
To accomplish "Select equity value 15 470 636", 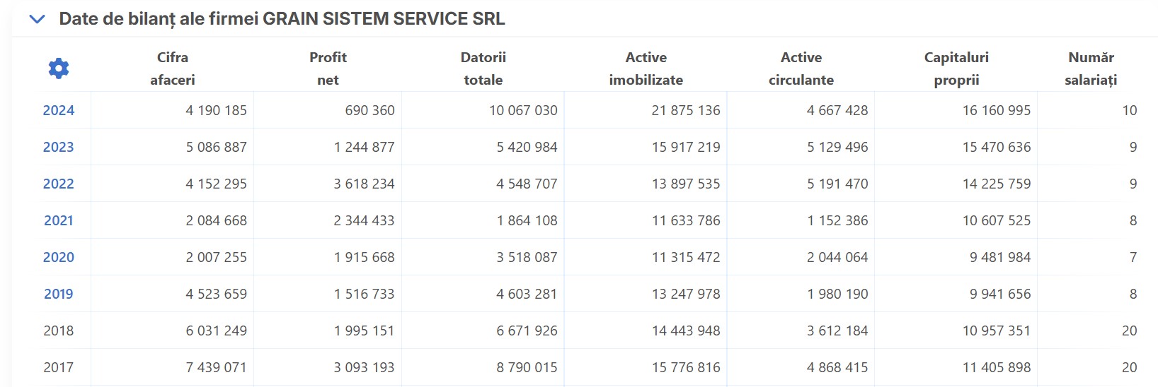I will coord(997,147).
